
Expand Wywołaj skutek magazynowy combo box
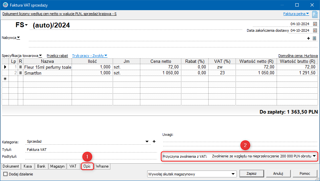233,174
